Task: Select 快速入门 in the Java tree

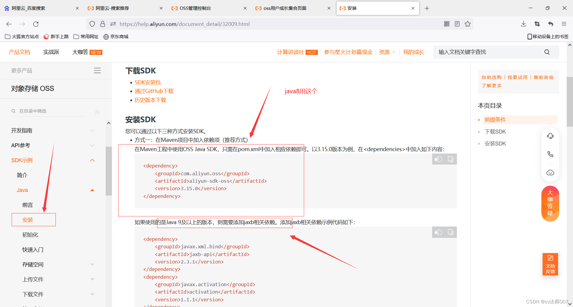Action: 33,250
